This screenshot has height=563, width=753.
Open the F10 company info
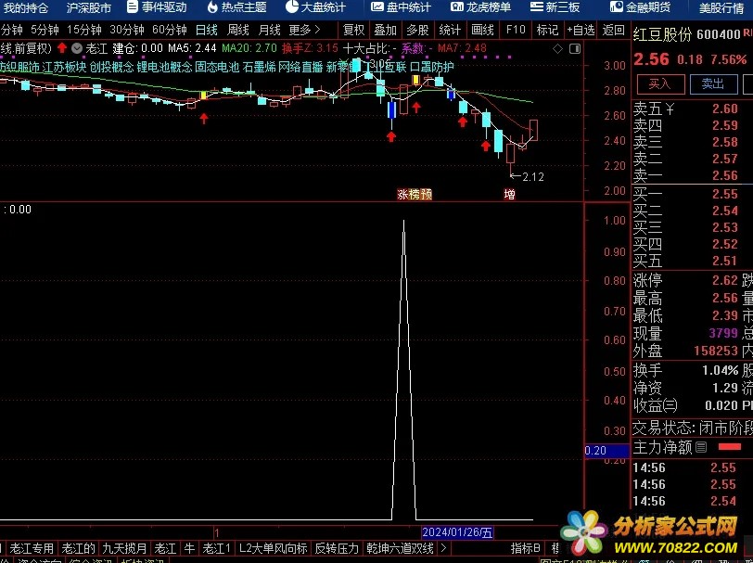pos(516,30)
